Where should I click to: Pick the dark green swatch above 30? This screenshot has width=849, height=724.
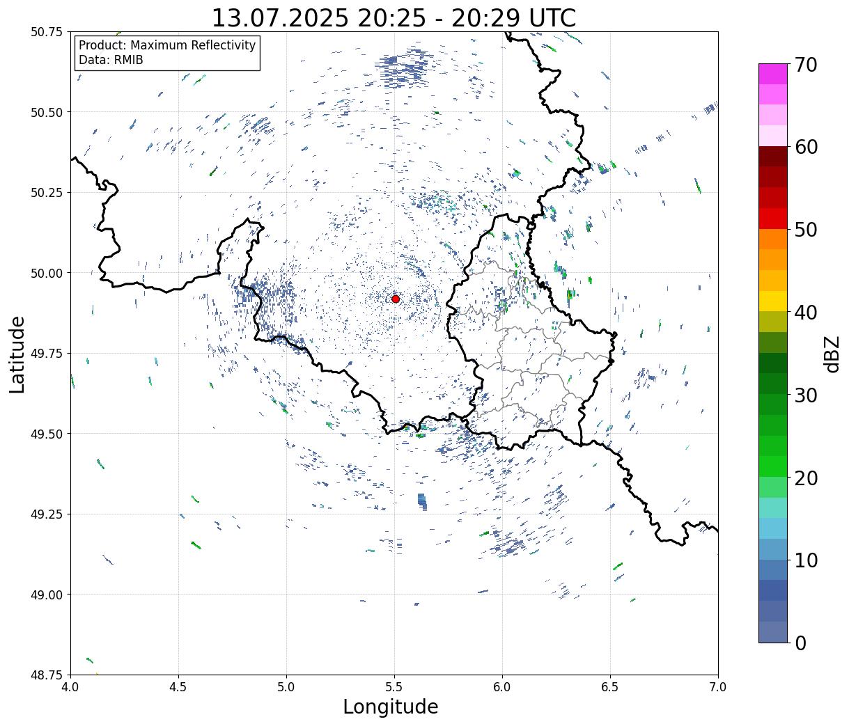pos(773,363)
